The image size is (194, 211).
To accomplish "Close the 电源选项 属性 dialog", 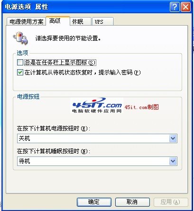I will click(x=185, y=7).
